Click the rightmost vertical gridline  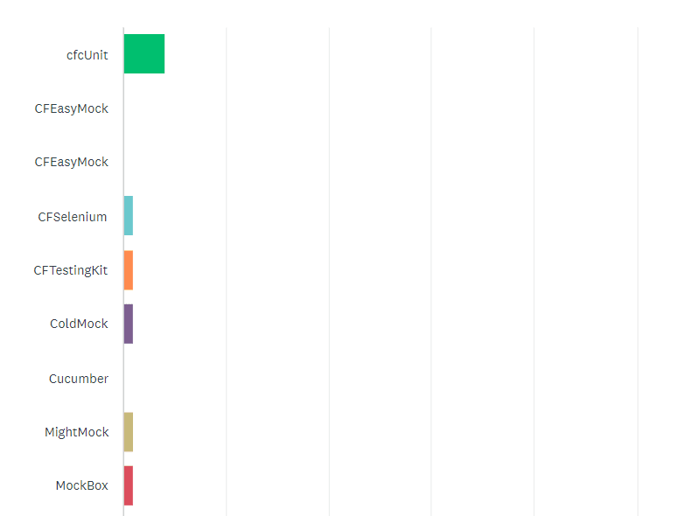[637, 271]
